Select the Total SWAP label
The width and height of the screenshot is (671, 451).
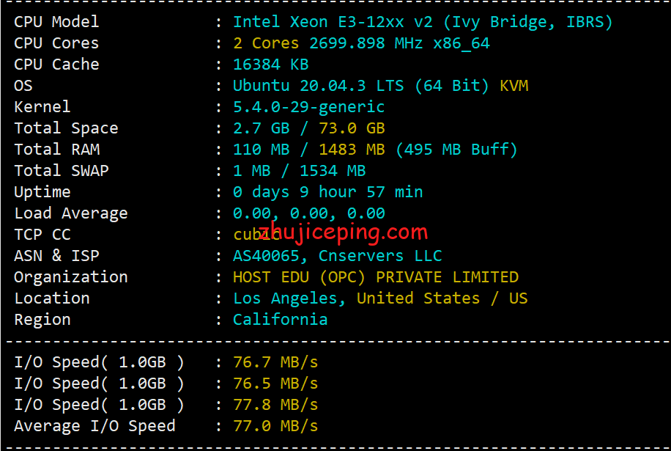(x=62, y=171)
